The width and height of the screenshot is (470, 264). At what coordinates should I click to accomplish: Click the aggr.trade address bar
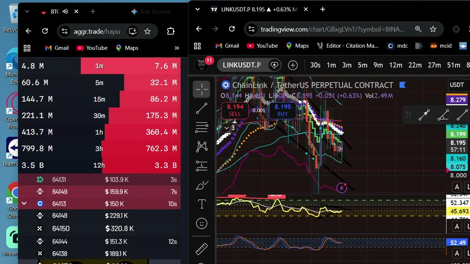tap(97, 31)
